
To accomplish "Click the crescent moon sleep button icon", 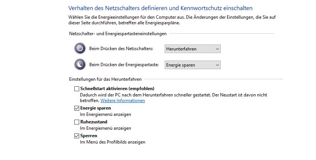I will 80,65.
